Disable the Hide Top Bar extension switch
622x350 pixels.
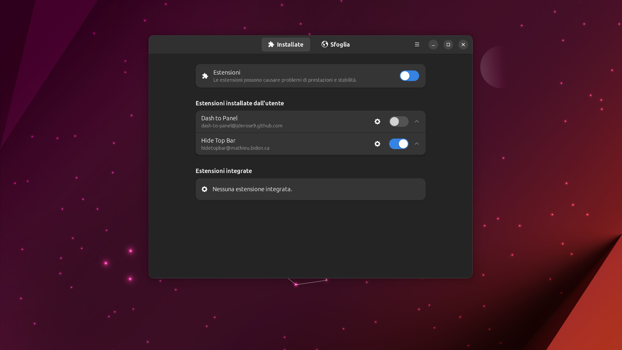point(399,144)
